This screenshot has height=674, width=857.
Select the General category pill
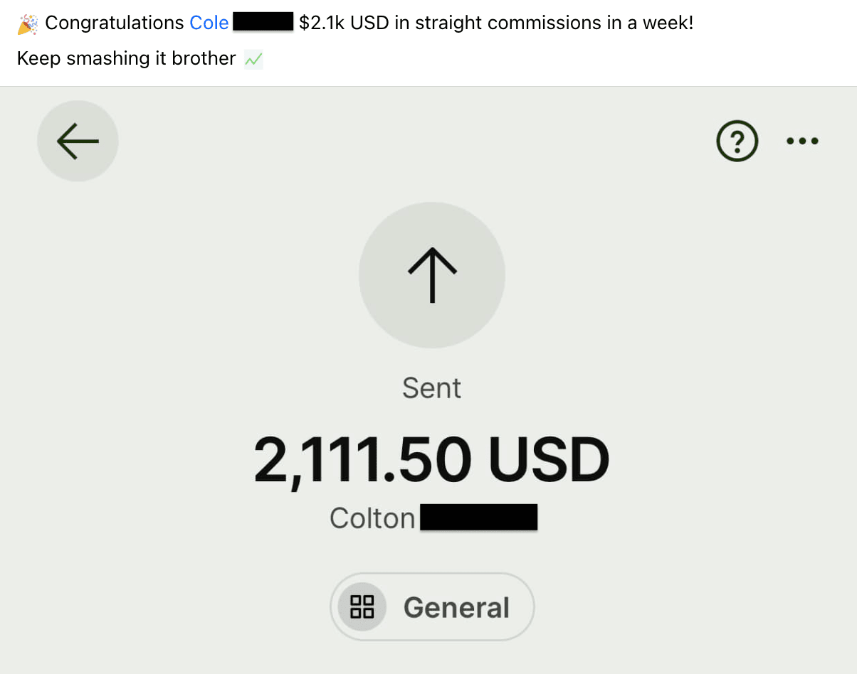tap(432, 607)
